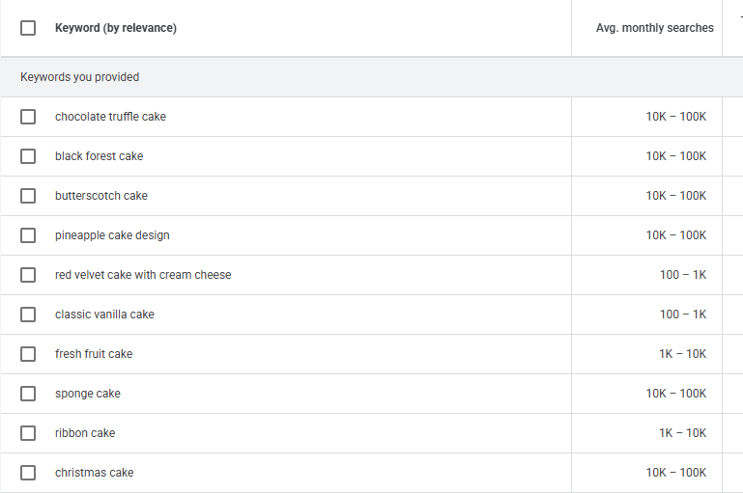Click search volume value for christmas cake
743x493 pixels.
pyautogui.click(x=676, y=473)
